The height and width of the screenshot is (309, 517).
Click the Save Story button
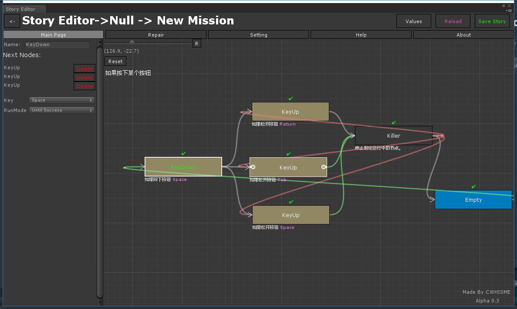(x=492, y=21)
